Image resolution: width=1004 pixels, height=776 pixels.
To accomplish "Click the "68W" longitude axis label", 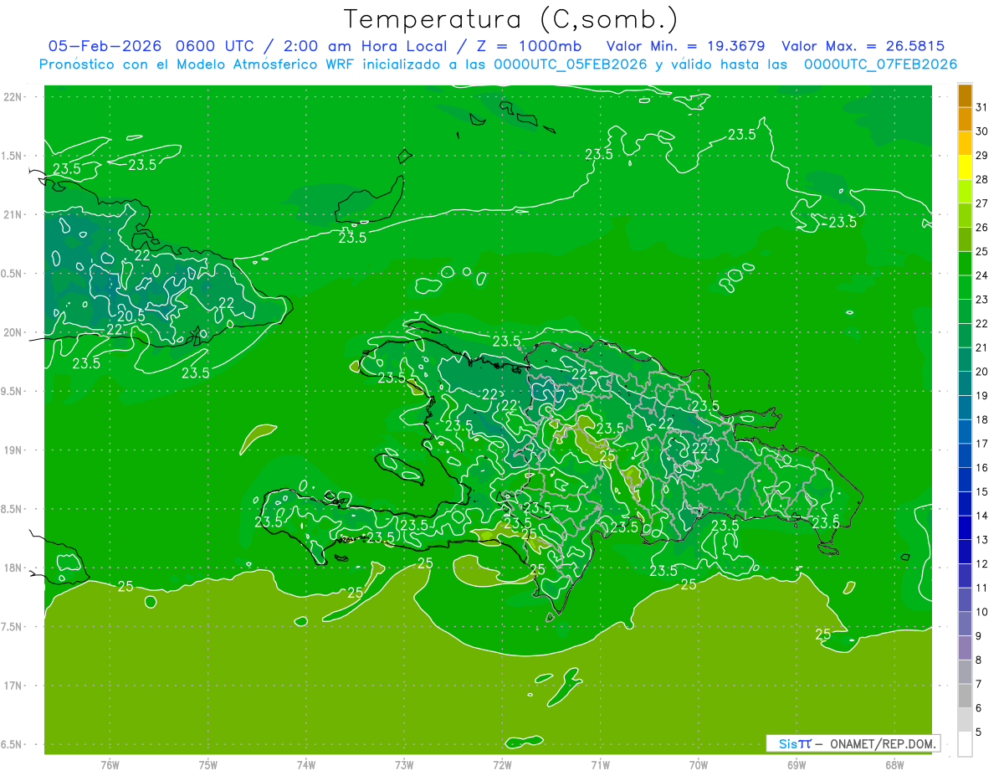I will 894,764.
